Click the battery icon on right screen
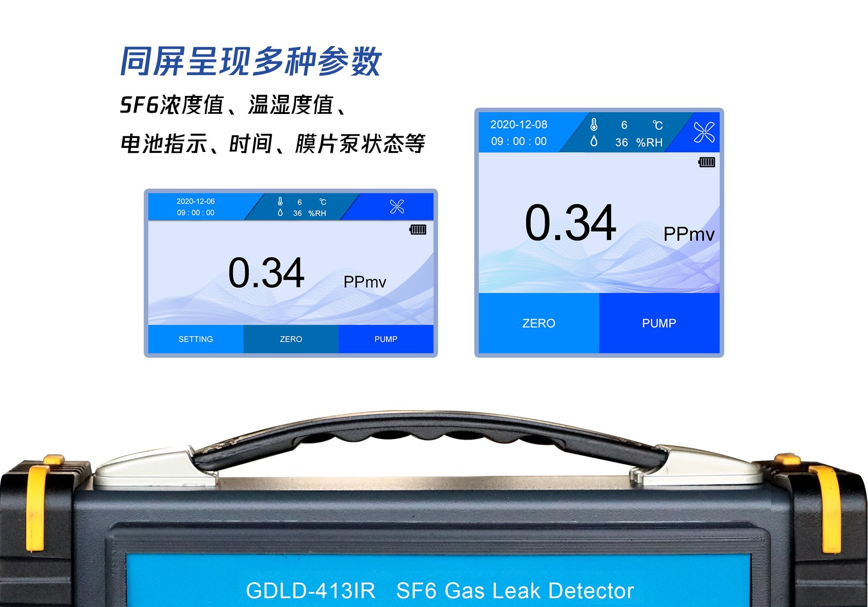The image size is (868, 607). 705,161
